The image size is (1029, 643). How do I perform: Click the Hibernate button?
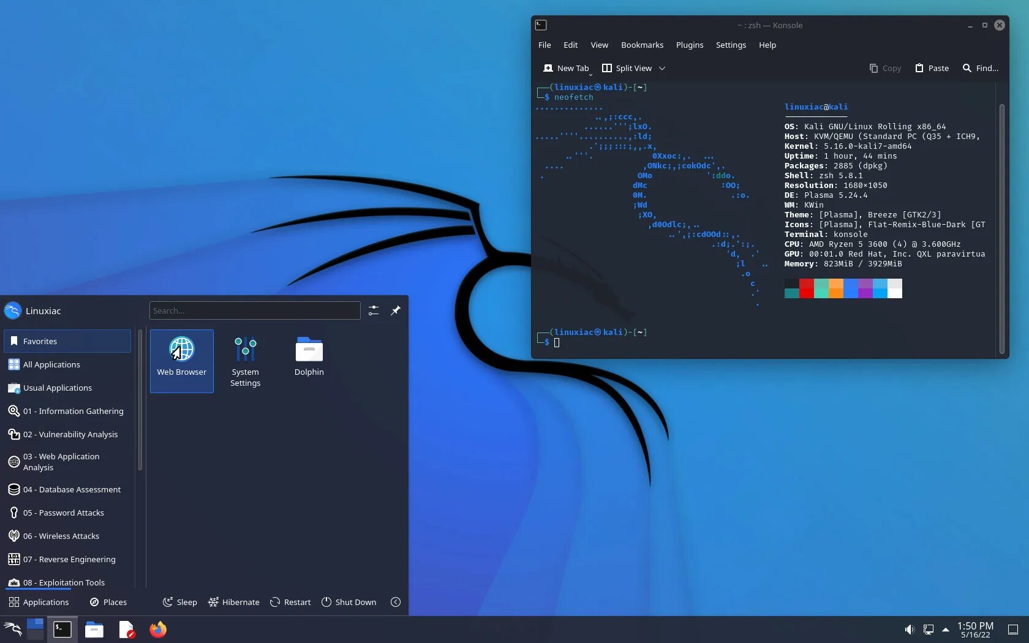(x=234, y=602)
